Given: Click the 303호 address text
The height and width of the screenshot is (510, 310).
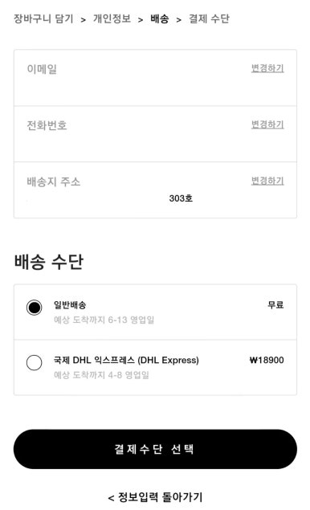Looking at the screenshot, I should 181,198.
